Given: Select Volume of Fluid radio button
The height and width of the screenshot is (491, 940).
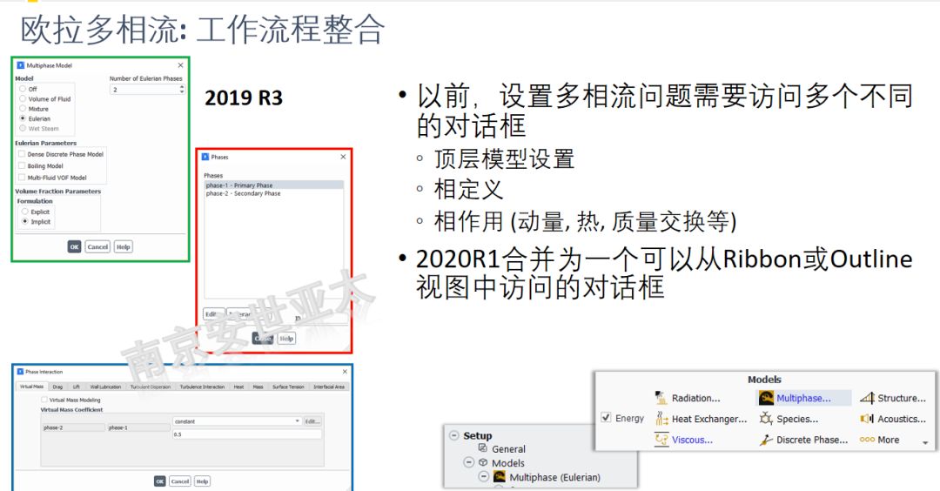Looking at the screenshot, I should click(23, 98).
